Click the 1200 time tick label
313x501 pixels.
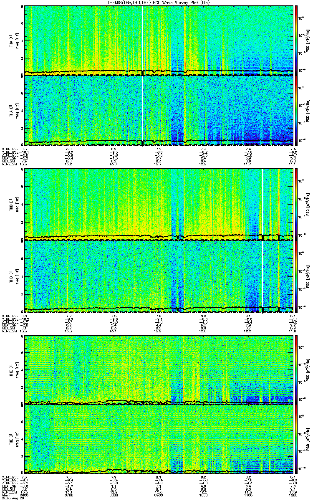[293, 495]
